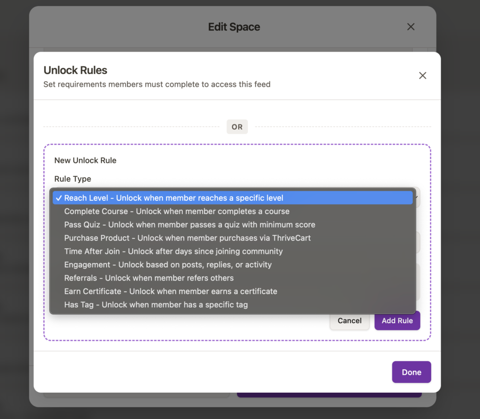Viewport: 480px width, 419px height.
Task: Click the Edit Space window title
Action: coord(234,27)
